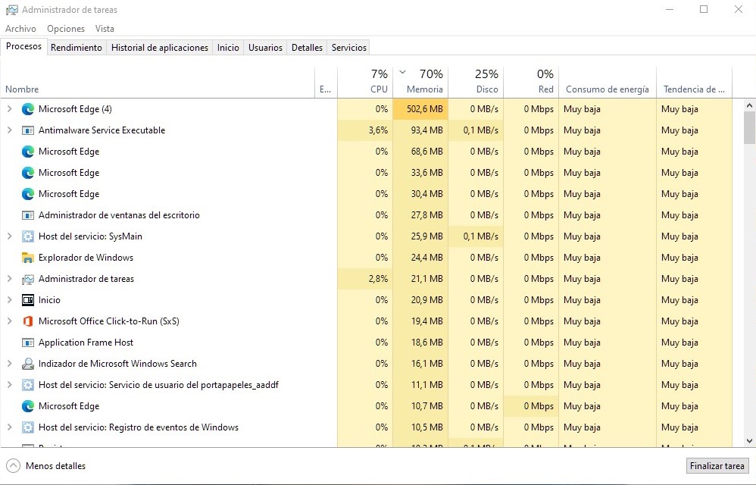Switch to the Detalles tab
This screenshot has height=485, width=756.
coord(307,47)
